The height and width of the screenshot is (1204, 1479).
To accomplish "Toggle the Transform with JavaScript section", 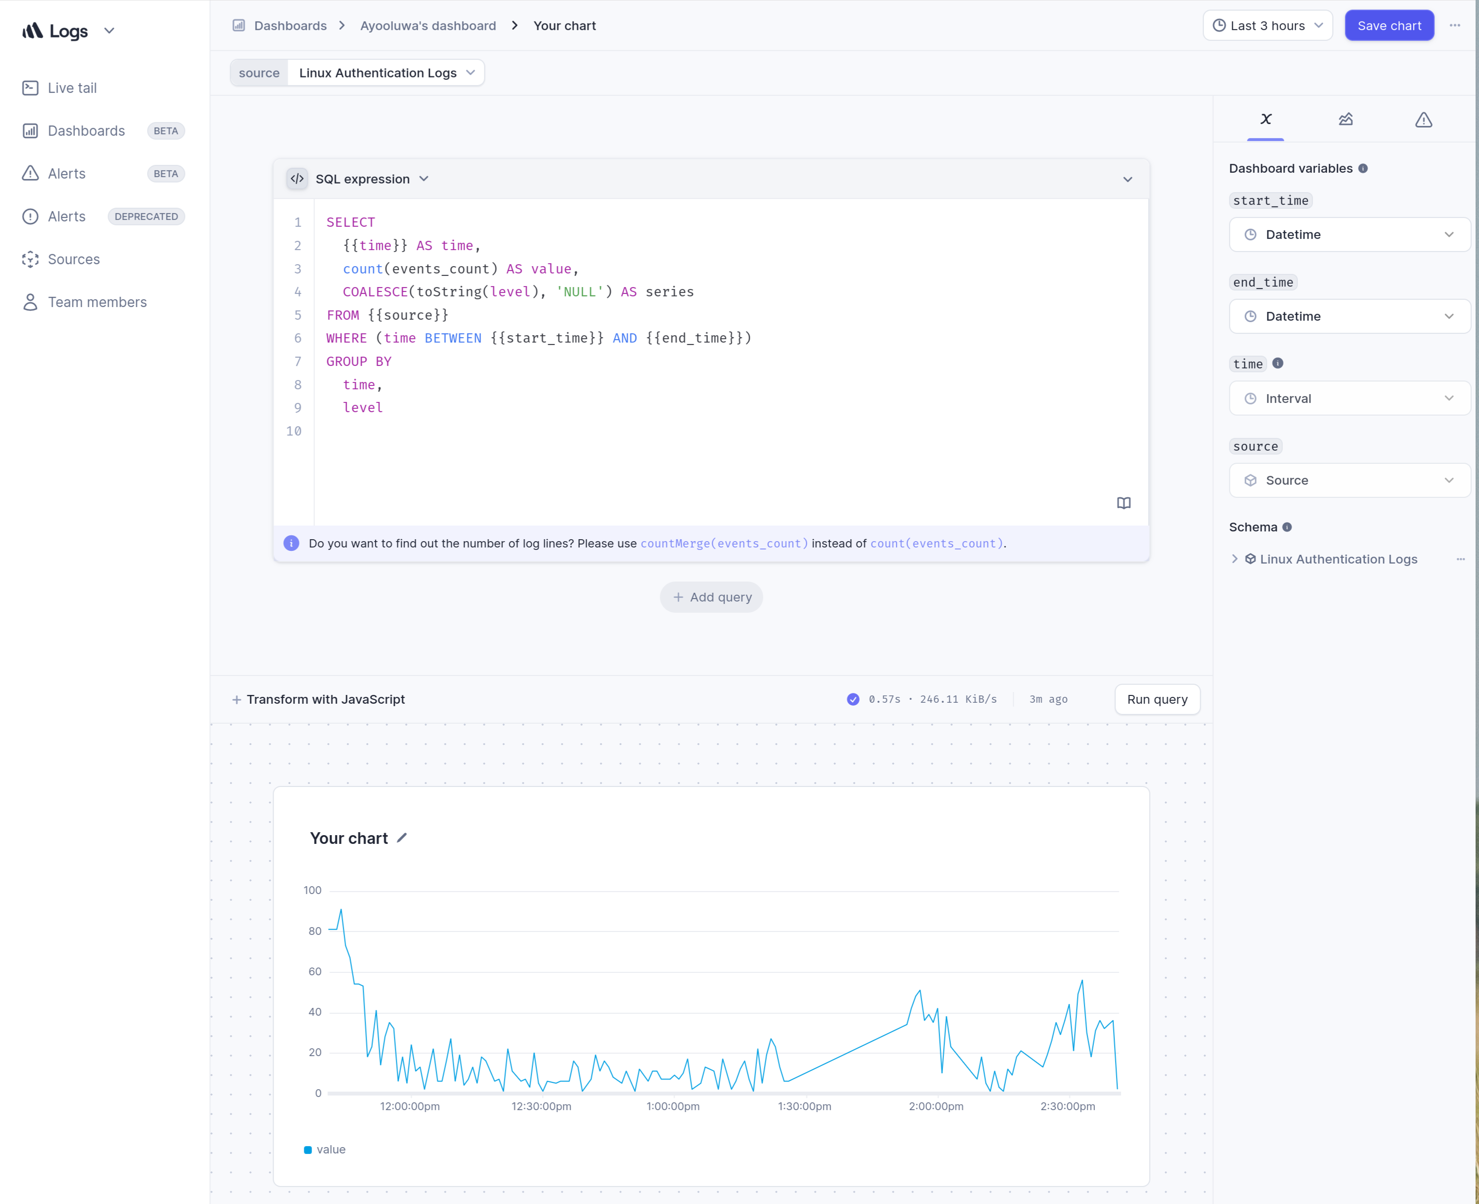I will (317, 699).
